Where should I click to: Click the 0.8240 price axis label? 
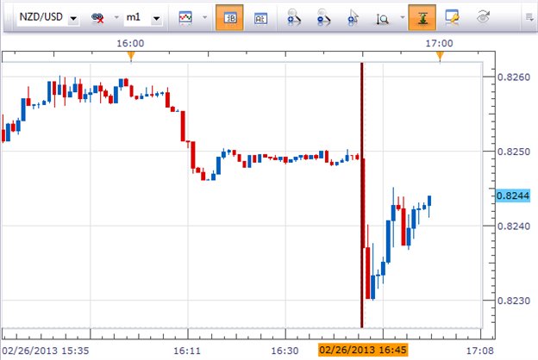514,226
